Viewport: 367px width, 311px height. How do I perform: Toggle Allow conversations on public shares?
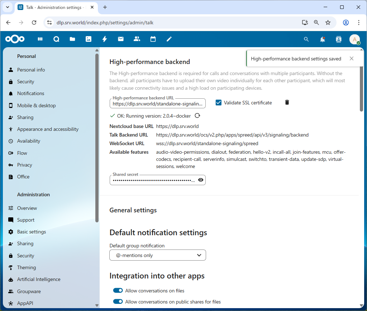tap(118, 302)
